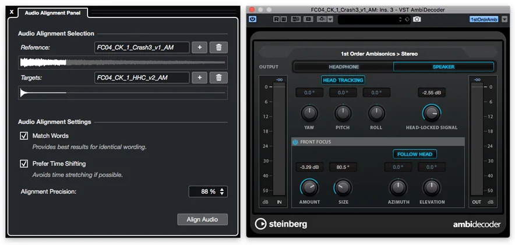The image size is (515, 245).
Task: Click the reference waveform display
Action: (x=123, y=63)
